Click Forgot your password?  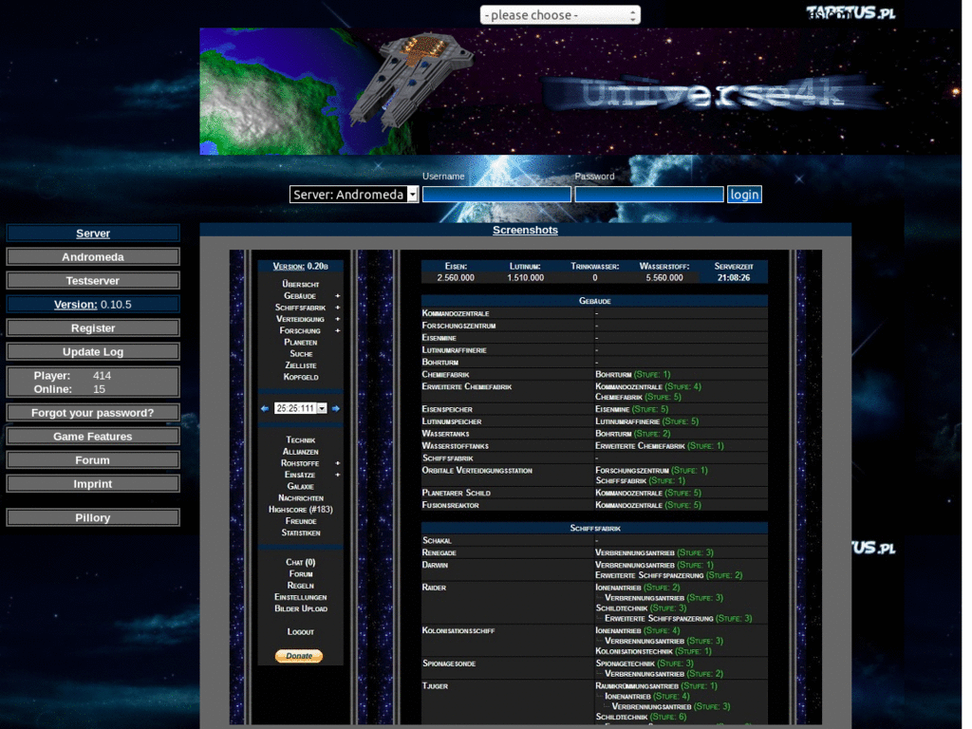pos(93,413)
